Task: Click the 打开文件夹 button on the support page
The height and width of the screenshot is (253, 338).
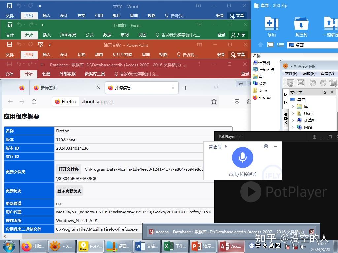Action: pyautogui.click(x=68, y=169)
